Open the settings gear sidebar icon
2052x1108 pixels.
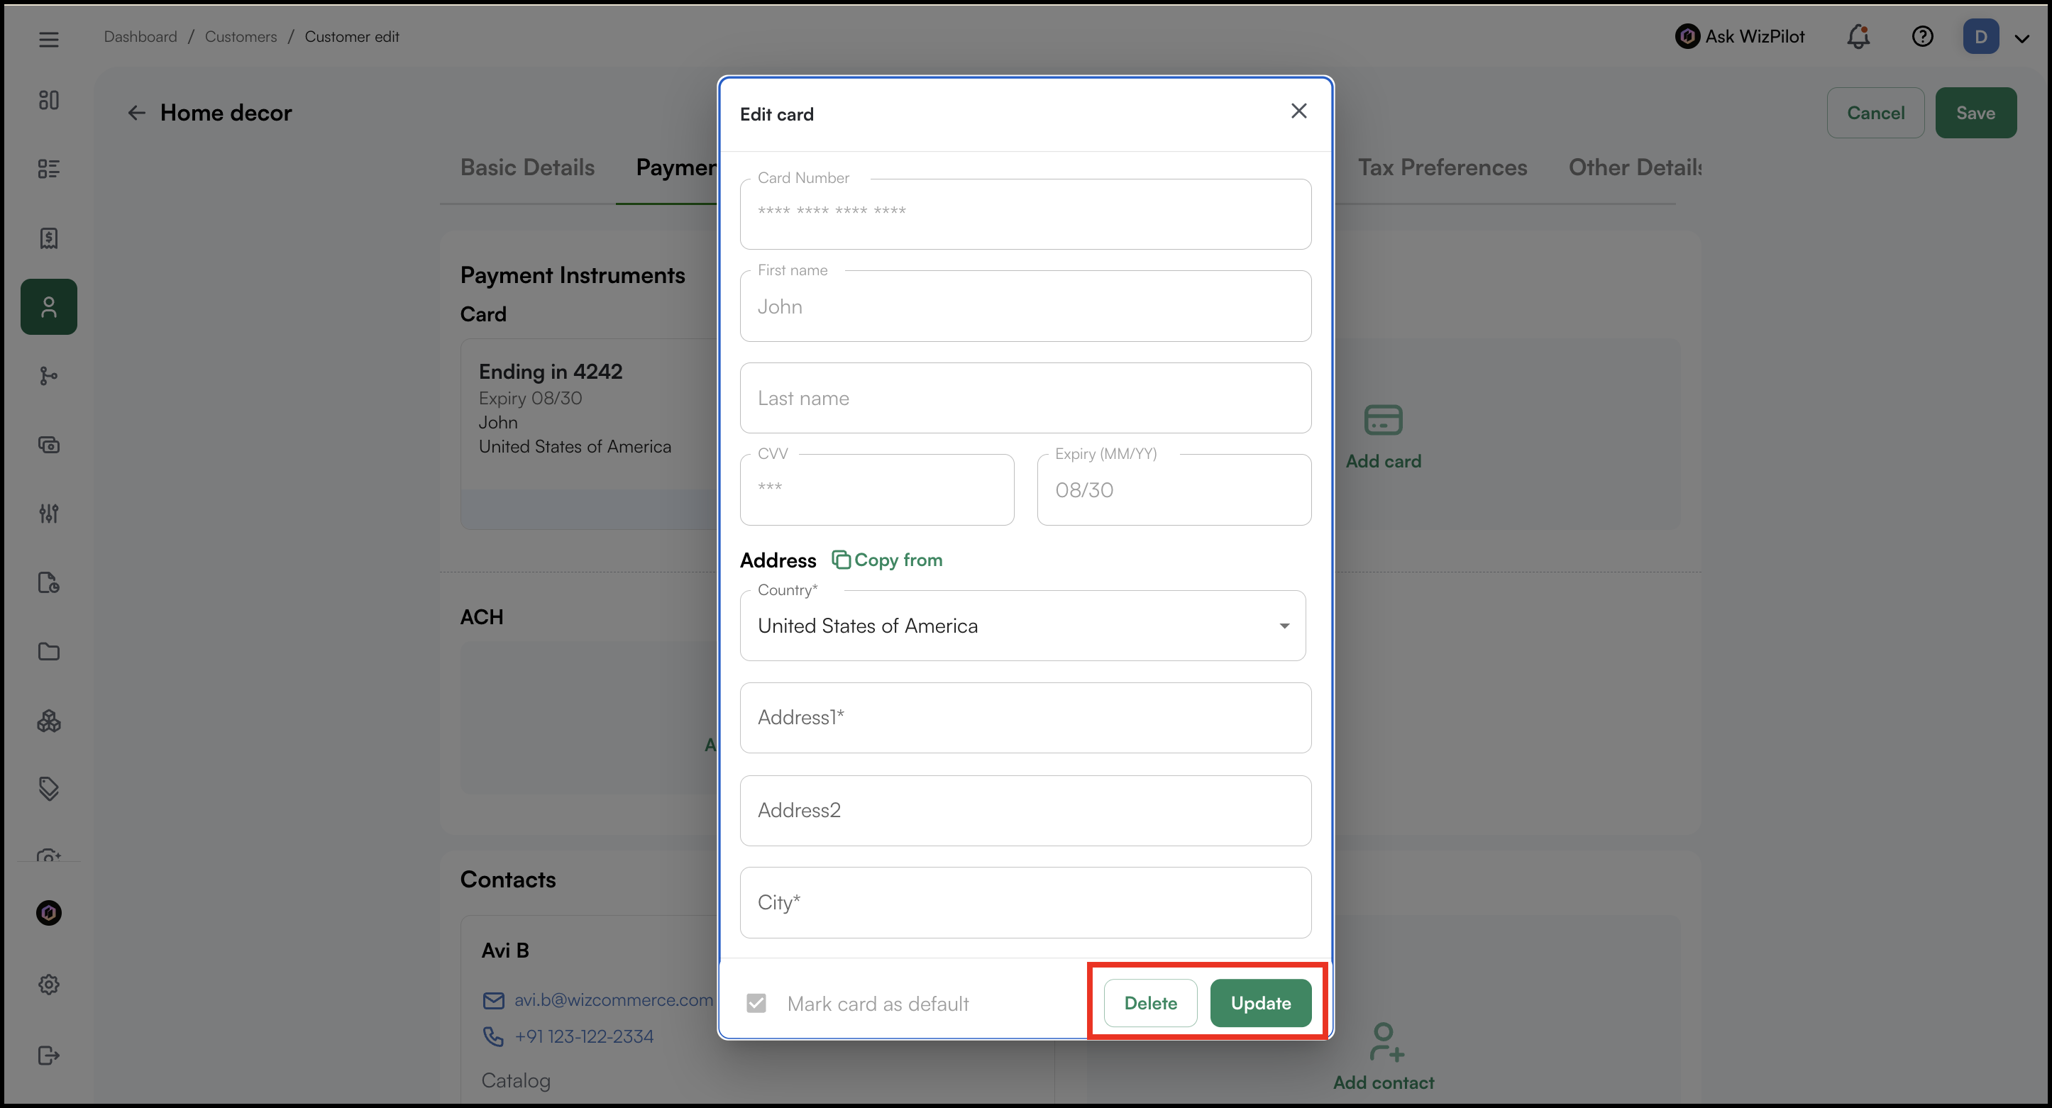pyautogui.click(x=48, y=985)
